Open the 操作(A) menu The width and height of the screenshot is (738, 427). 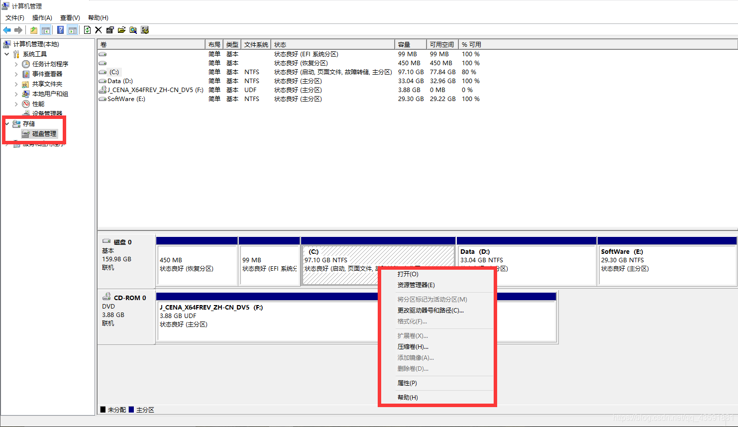tap(42, 18)
